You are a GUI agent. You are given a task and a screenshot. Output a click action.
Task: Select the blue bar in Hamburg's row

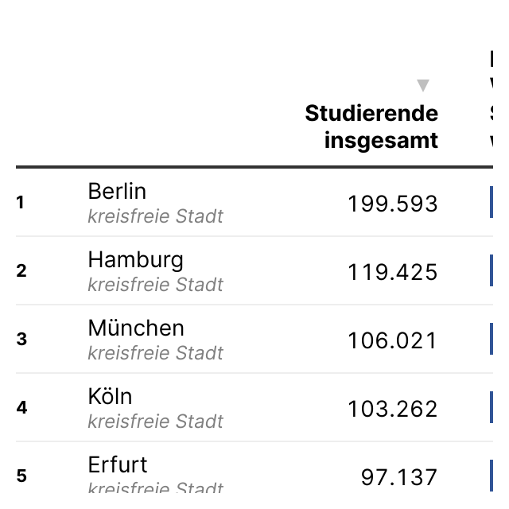492,270
